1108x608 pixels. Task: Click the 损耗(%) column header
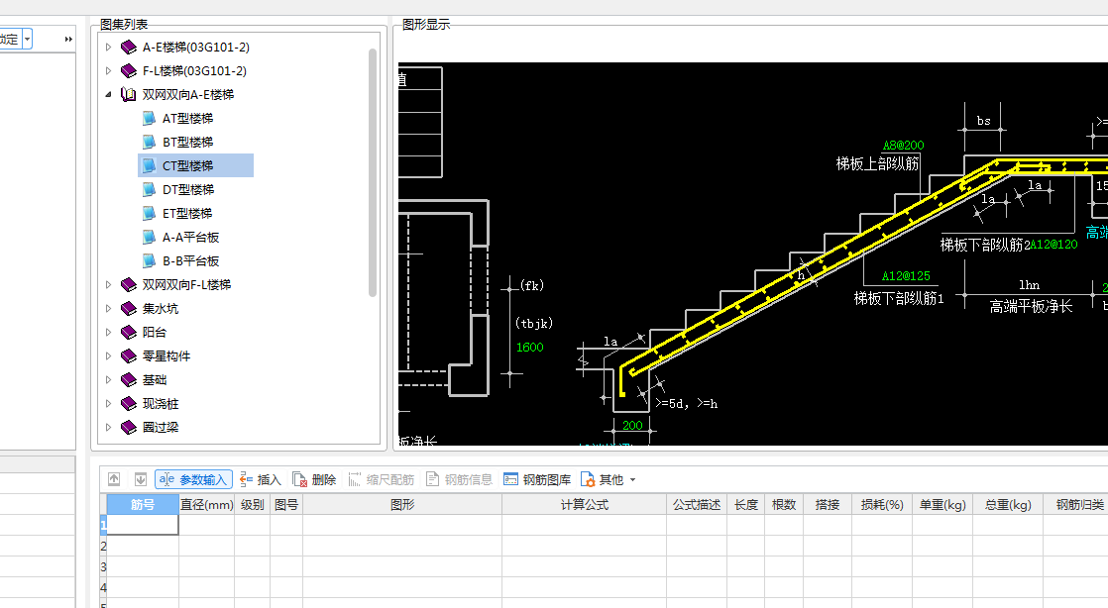coord(882,504)
